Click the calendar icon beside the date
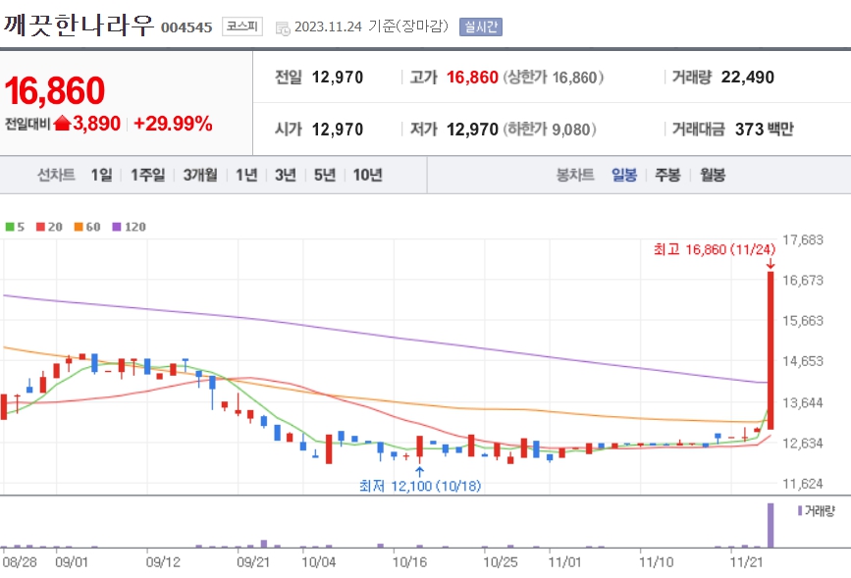The height and width of the screenshot is (578, 851). coord(283,28)
